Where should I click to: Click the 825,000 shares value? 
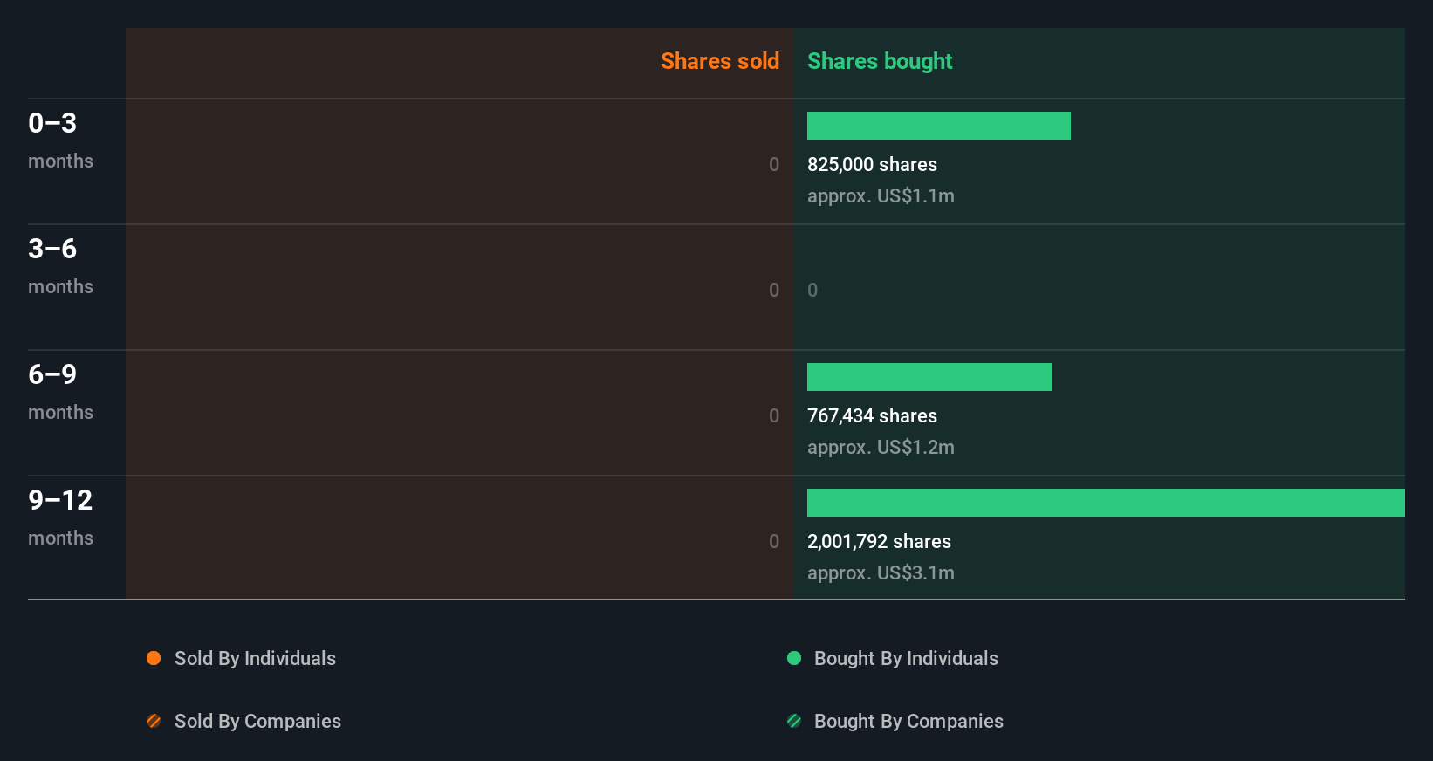pos(872,164)
